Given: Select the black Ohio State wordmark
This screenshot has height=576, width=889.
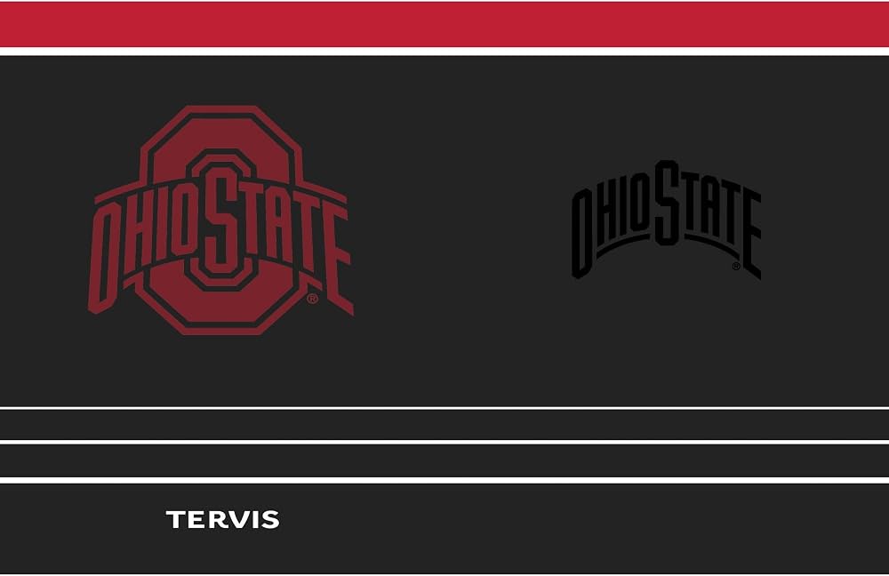Looking at the screenshot, I should tap(666, 220).
